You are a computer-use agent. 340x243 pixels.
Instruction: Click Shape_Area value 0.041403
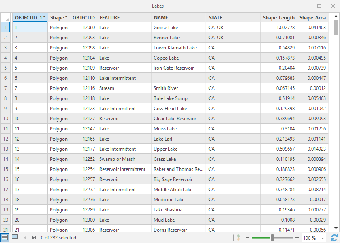(313, 28)
